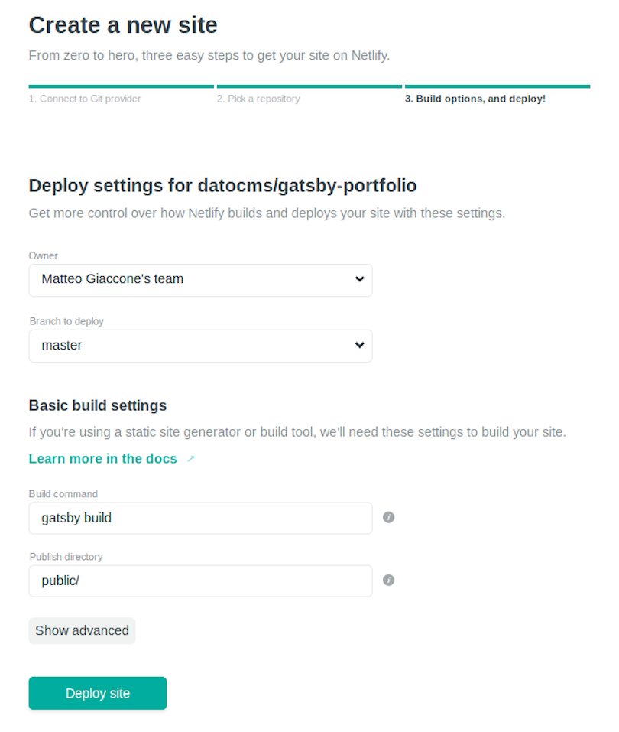Click the progress bar above step 2
This screenshot has width=619, height=732.
pos(309,86)
